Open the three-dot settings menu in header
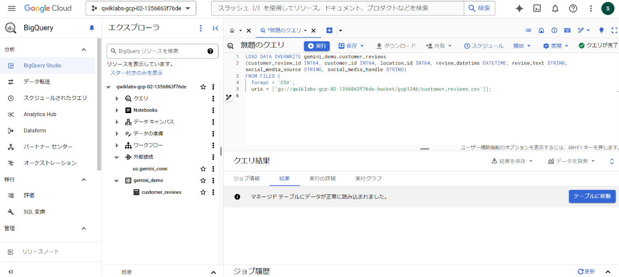 click(591, 8)
